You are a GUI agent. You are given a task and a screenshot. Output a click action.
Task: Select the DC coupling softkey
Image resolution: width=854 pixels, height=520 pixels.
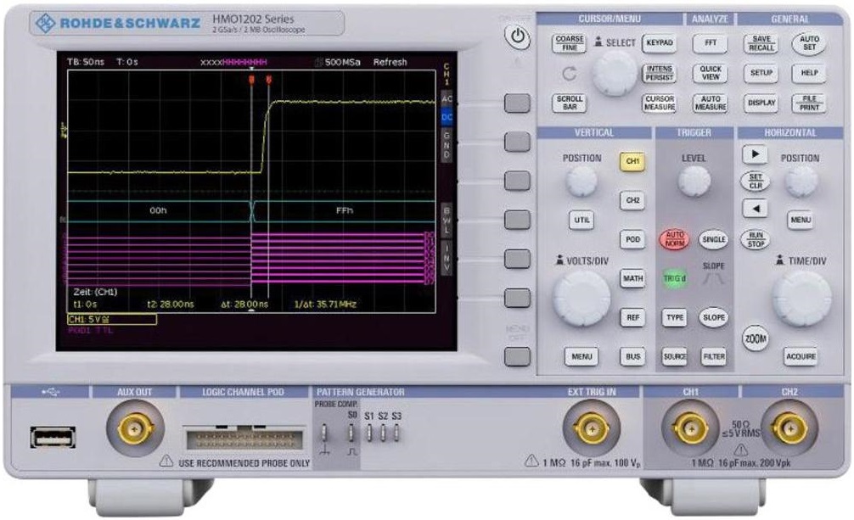447,117
